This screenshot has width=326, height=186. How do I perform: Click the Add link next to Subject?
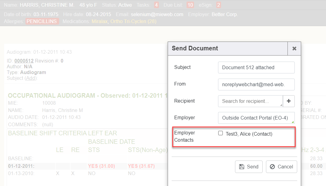coord(30,78)
